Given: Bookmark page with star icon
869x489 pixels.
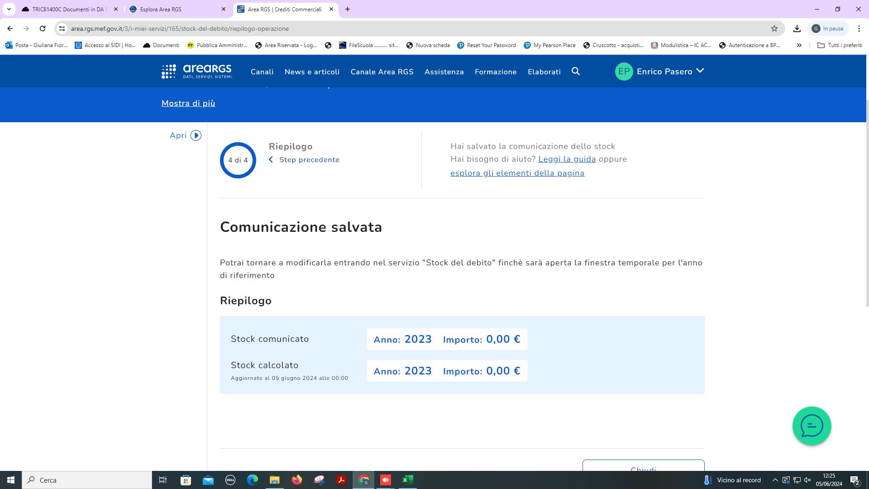Looking at the screenshot, I should coord(774,29).
